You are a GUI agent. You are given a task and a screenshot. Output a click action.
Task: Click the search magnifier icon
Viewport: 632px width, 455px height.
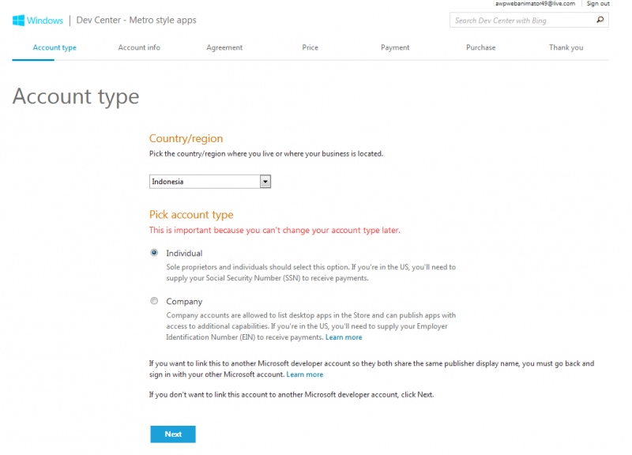(600, 20)
